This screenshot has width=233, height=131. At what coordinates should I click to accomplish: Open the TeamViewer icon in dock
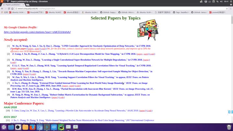point(54,127)
